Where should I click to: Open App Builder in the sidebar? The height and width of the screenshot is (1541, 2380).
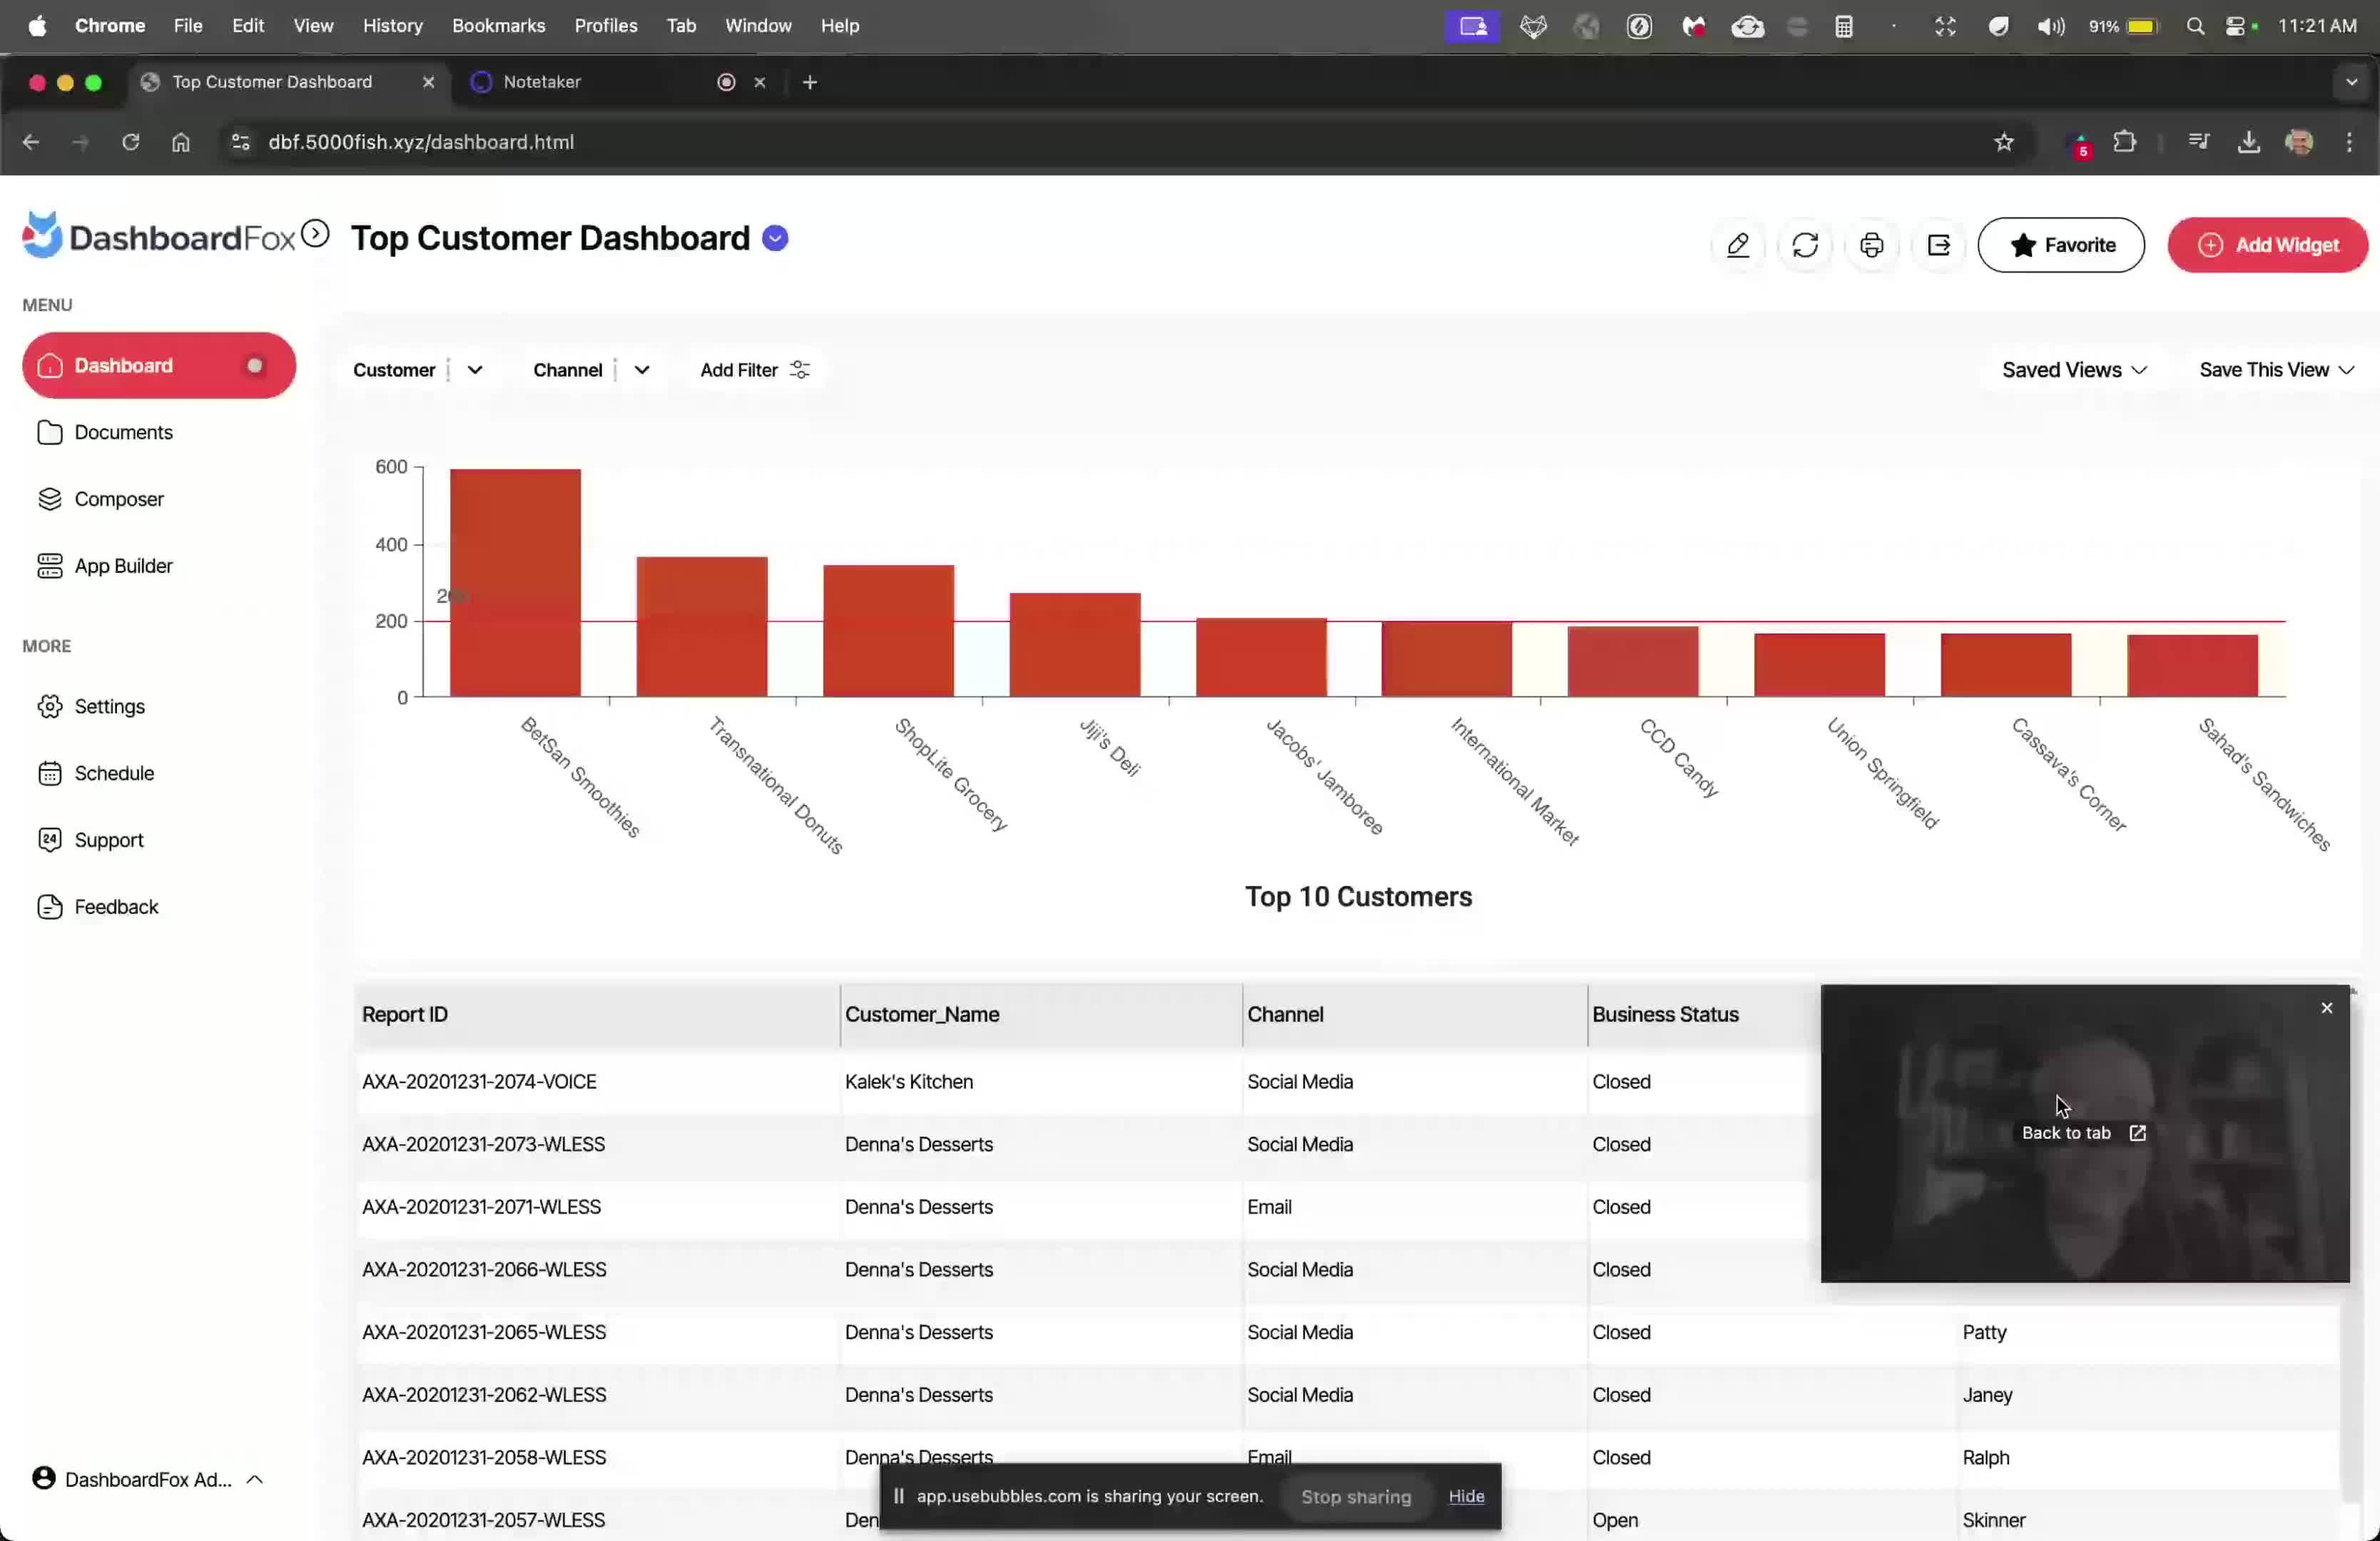[x=123, y=566]
